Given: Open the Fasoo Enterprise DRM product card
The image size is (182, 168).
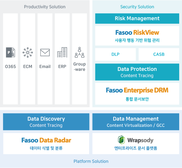Looking at the screenshot, I should (x=137, y=94).
